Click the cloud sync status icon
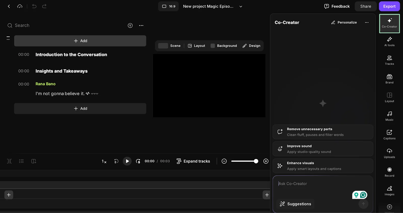This screenshot has height=213, width=403. (20, 6)
